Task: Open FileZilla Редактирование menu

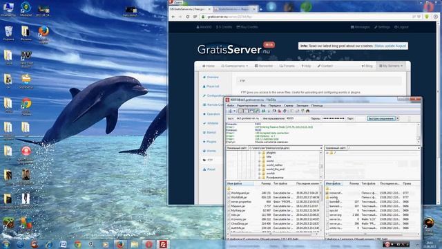Action: point(247,106)
